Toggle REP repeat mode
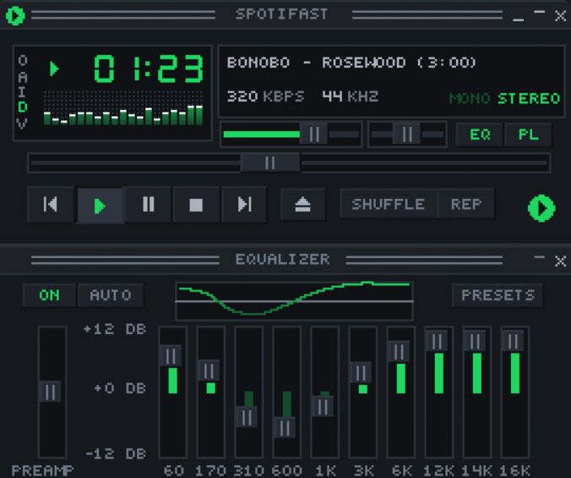Screen dimensions: 571x478 tap(466, 204)
